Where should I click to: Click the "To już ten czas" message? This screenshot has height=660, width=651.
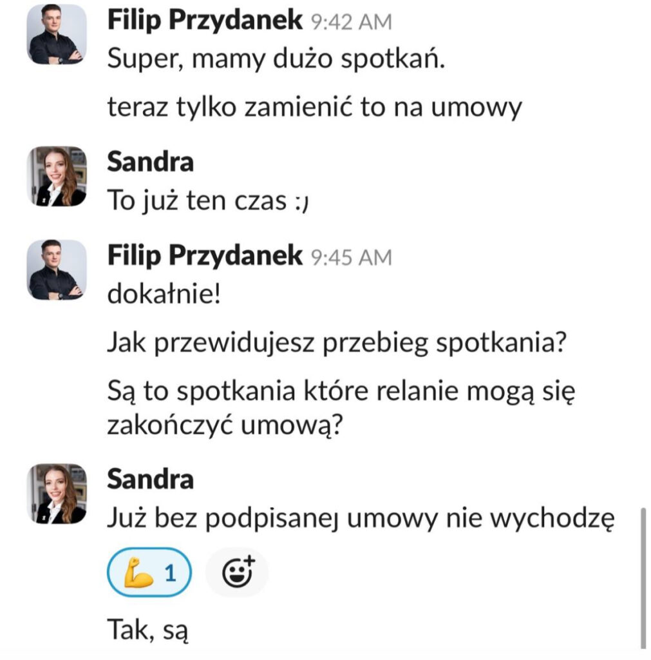(x=209, y=202)
